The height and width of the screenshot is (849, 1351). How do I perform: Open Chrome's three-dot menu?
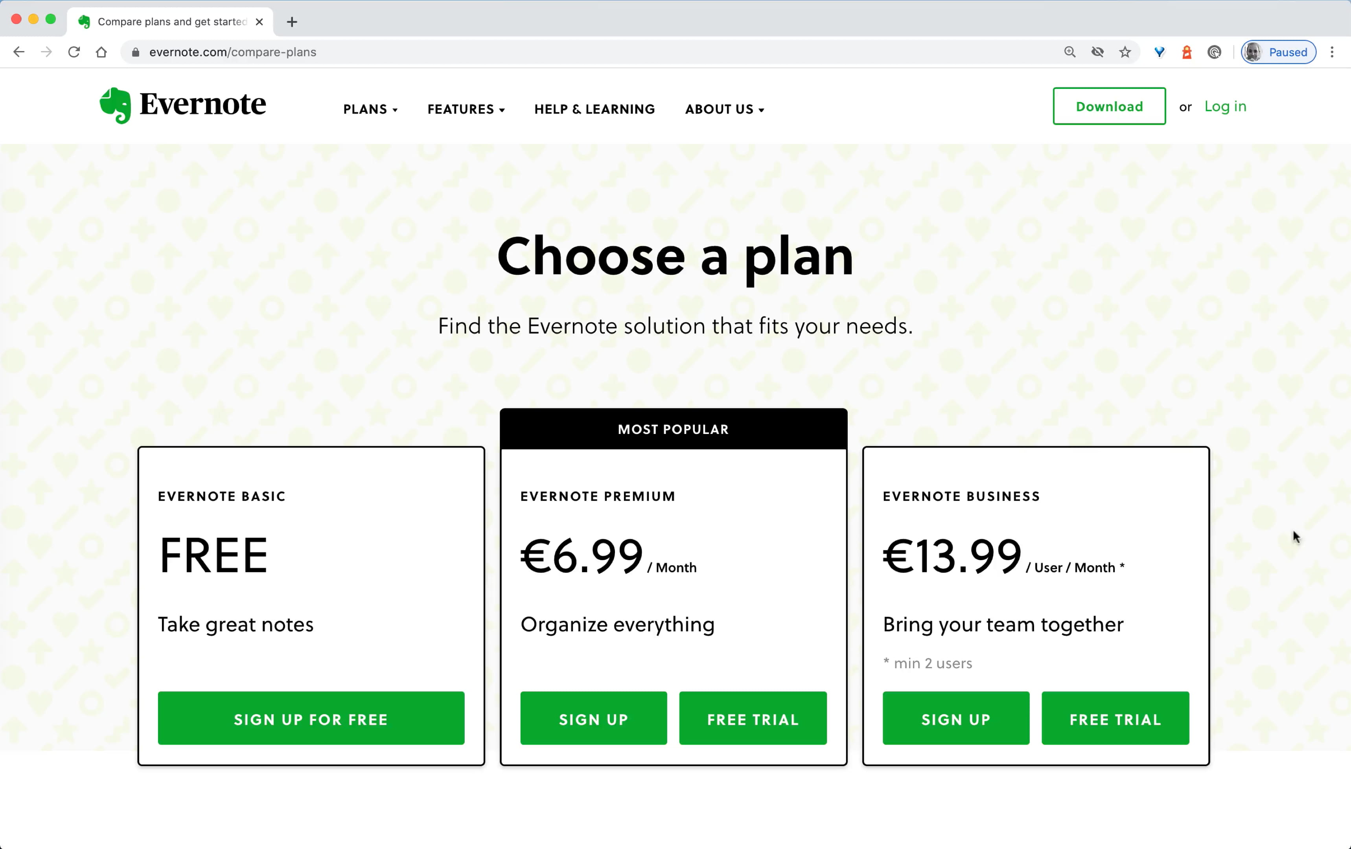[1332, 52]
